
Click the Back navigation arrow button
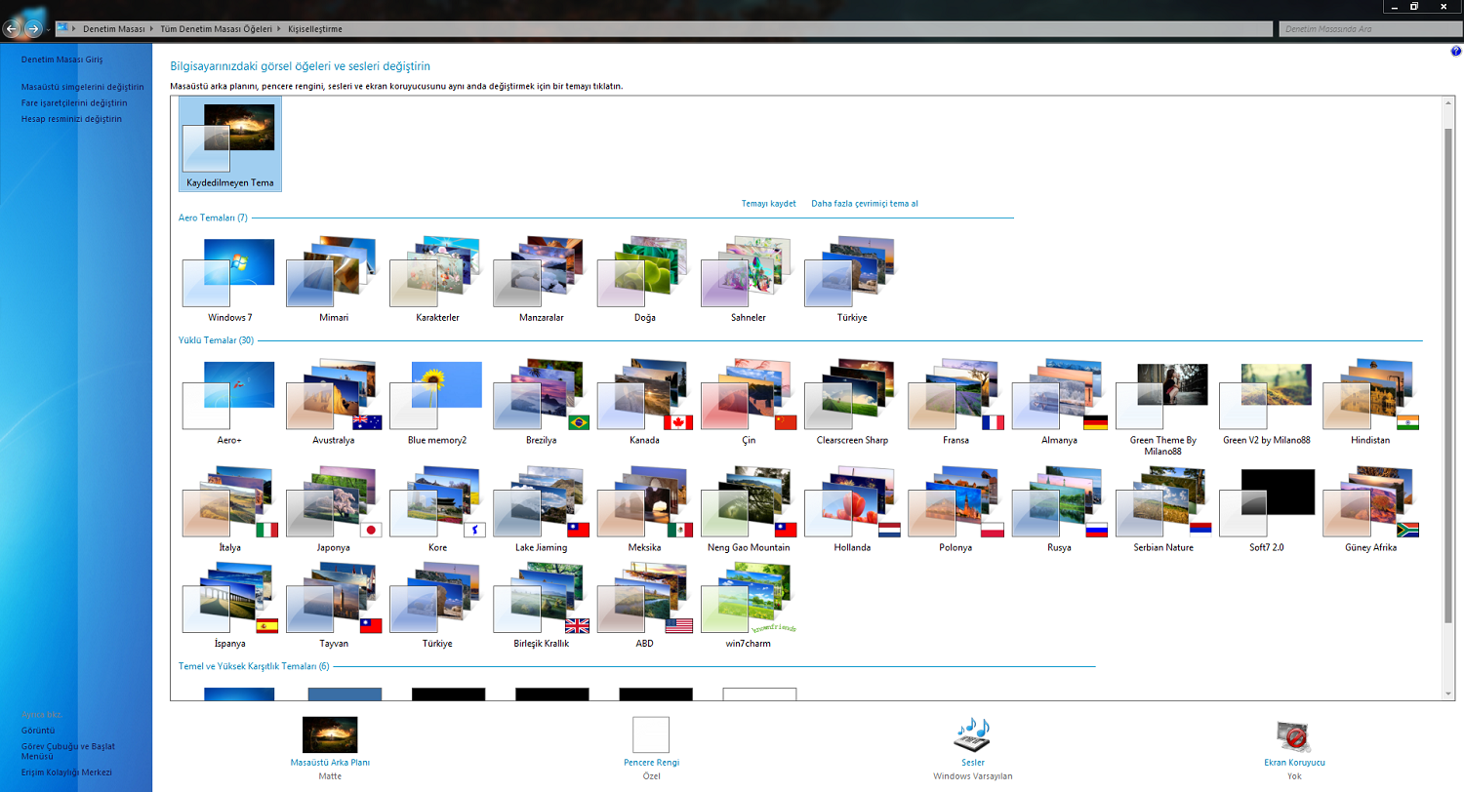tap(13, 29)
